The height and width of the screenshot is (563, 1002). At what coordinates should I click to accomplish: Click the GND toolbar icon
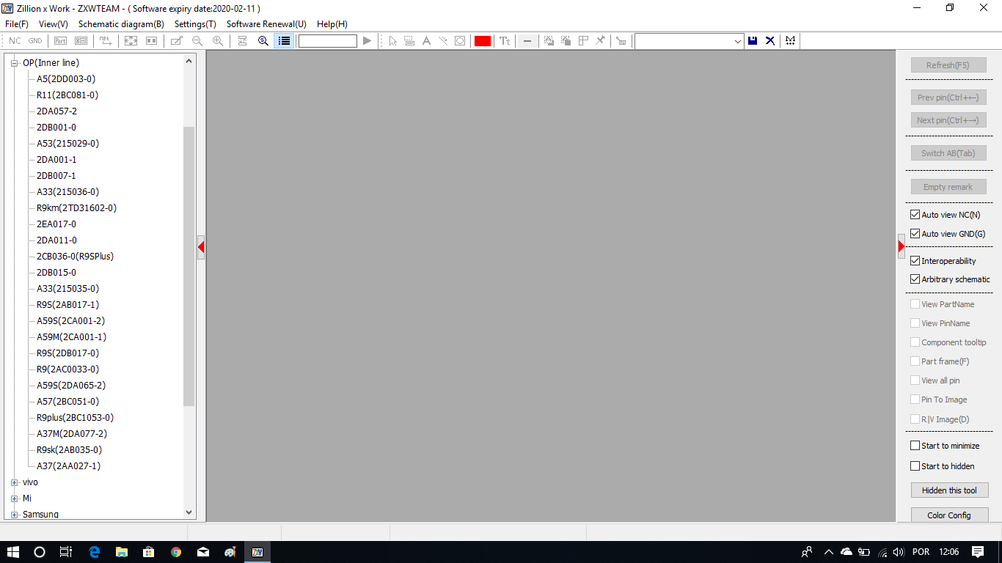tap(34, 41)
